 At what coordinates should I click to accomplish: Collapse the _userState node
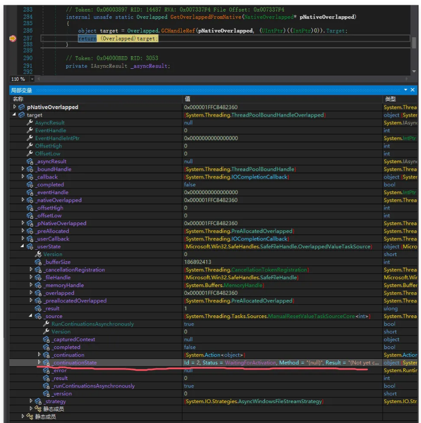pos(23,246)
